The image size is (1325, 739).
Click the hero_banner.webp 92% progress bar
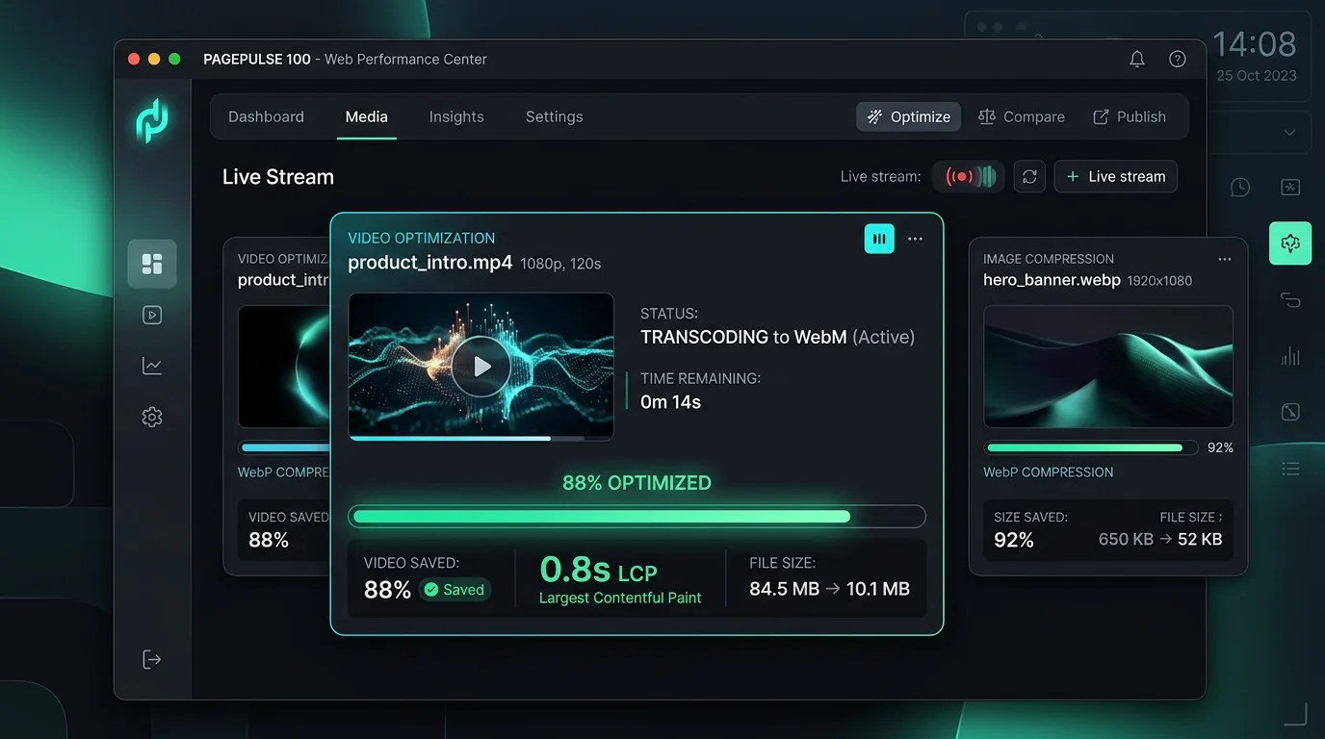(1091, 447)
